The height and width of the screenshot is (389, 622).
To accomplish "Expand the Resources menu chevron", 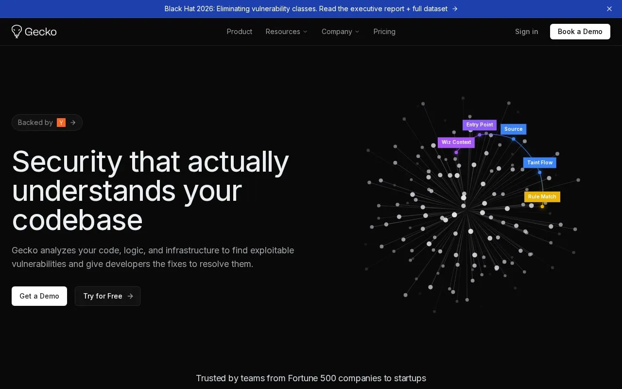I will [x=305, y=32].
